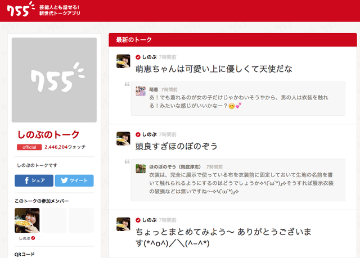
Task: Click the このトークの参加メンバー heading
Action: point(42,201)
